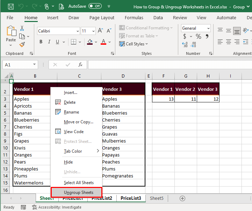Image resolution: width=252 pixels, height=211 pixels.
Task: Apply Bold formatting
Action: click(41, 42)
